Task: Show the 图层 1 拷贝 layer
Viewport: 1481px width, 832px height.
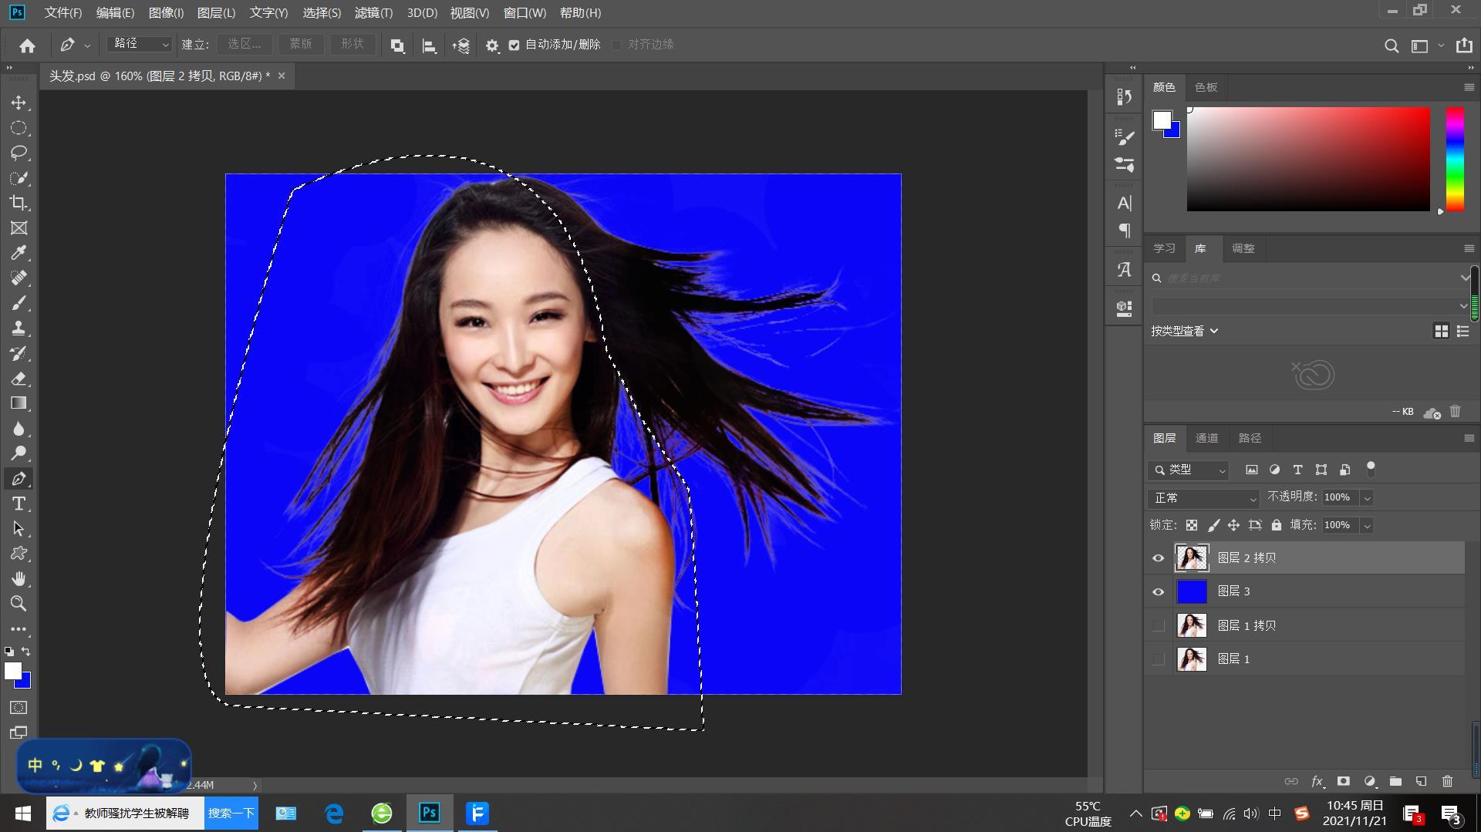Action: [x=1158, y=625]
